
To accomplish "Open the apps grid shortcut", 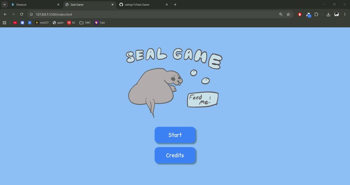I will pos(4,22).
